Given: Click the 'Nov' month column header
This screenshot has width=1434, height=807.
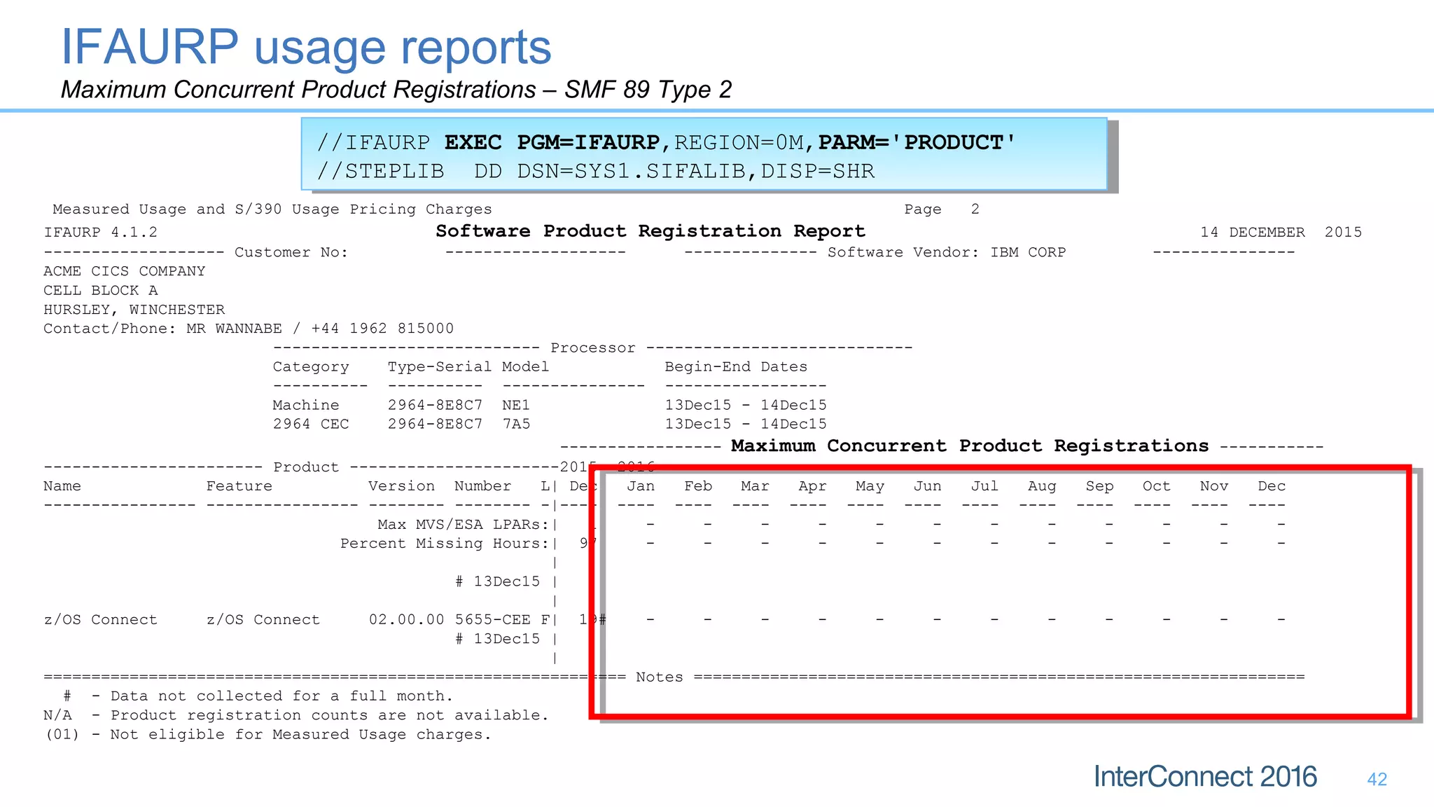Looking at the screenshot, I should [x=1213, y=485].
